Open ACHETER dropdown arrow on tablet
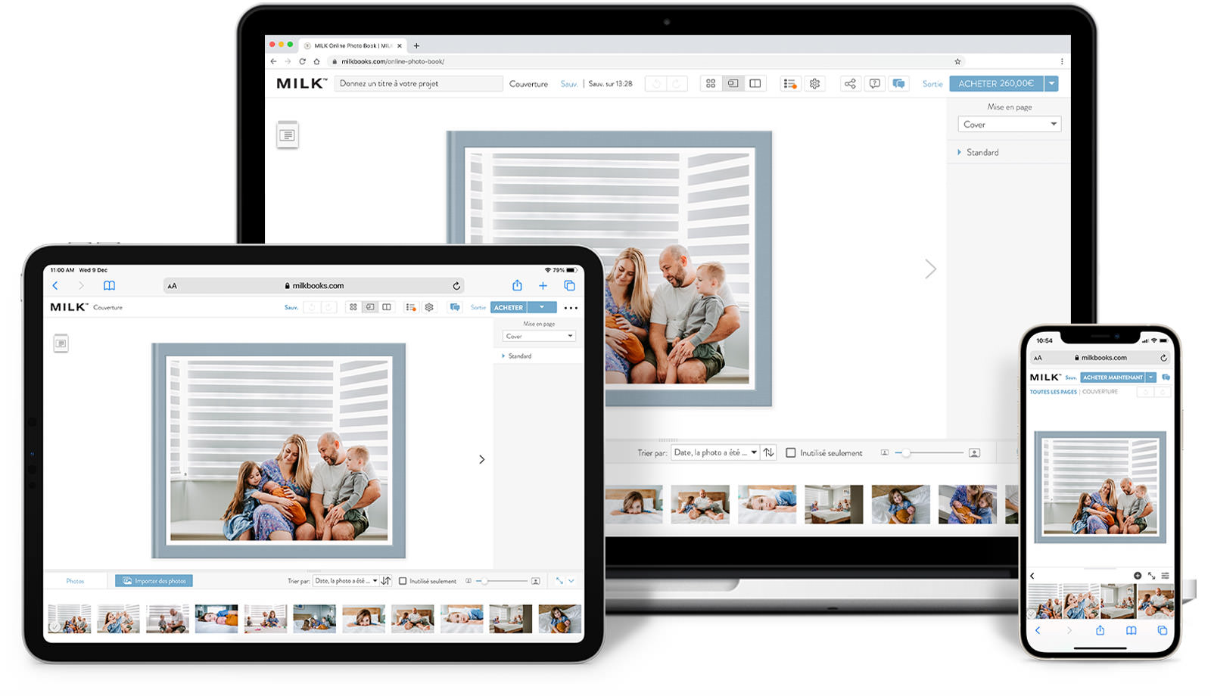Screen dimensions: 1211x696 click(x=542, y=307)
